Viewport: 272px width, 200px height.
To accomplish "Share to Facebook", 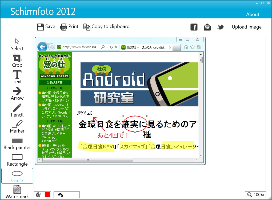I will pyautogui.click(x=194, y=27).
